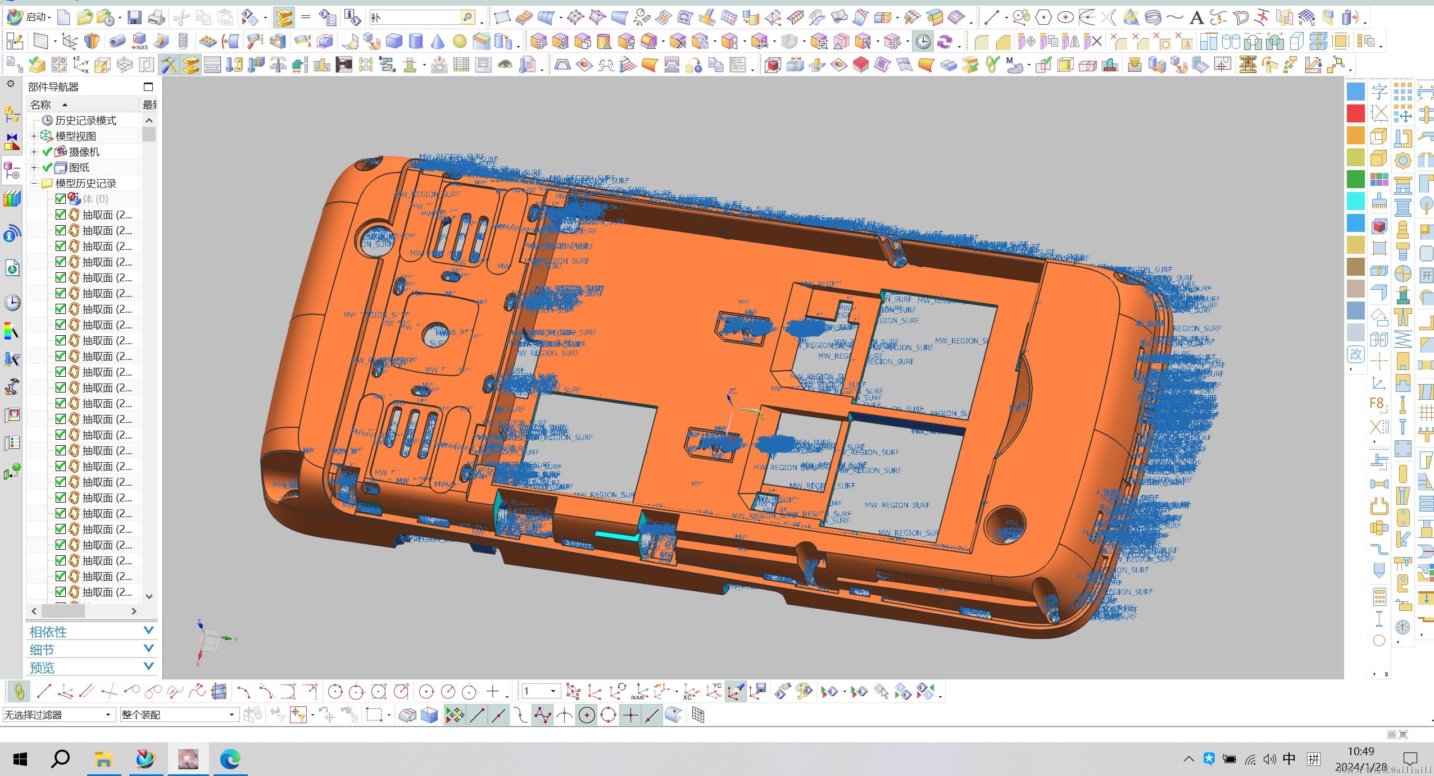This screenshot has width=1434, height=776.
Task: Click the save WCS floppy icon
Action: (758, 691)
